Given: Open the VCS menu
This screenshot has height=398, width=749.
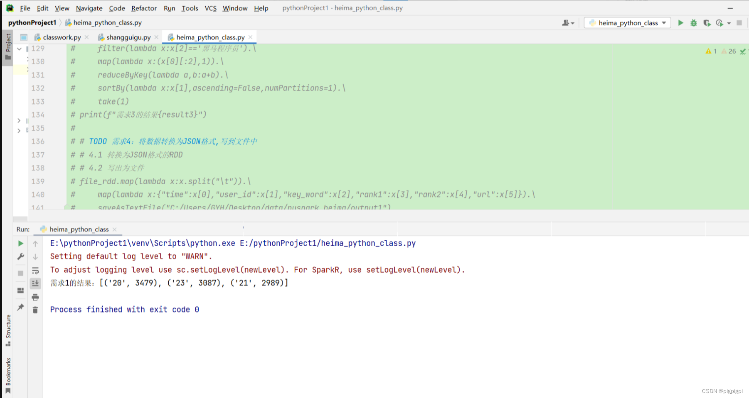Looking at the screenshot, I should click(x=210, y=8).
